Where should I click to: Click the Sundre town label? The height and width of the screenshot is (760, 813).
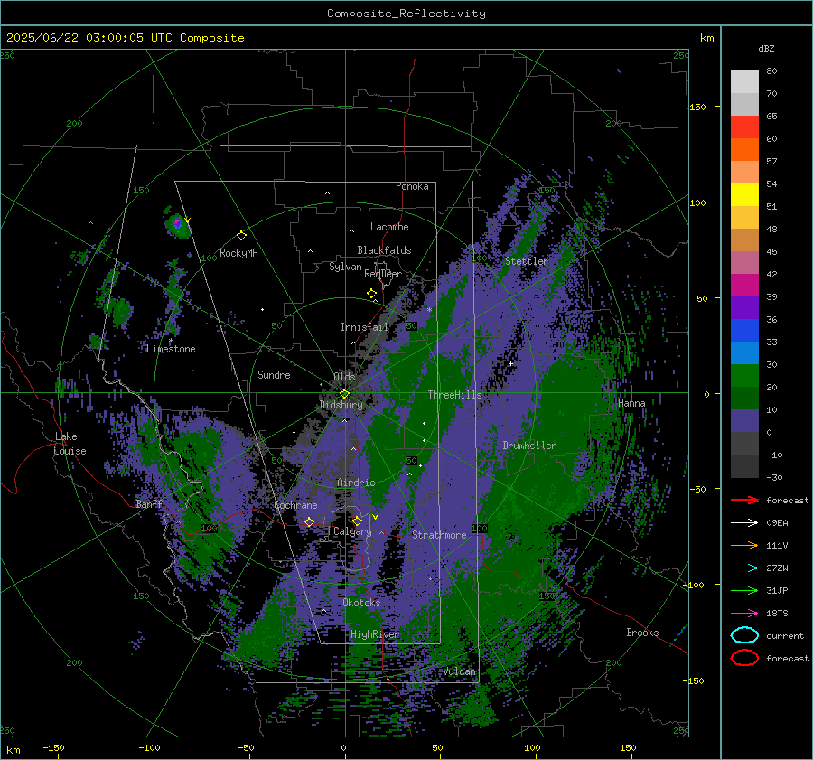tap(274, 374)
